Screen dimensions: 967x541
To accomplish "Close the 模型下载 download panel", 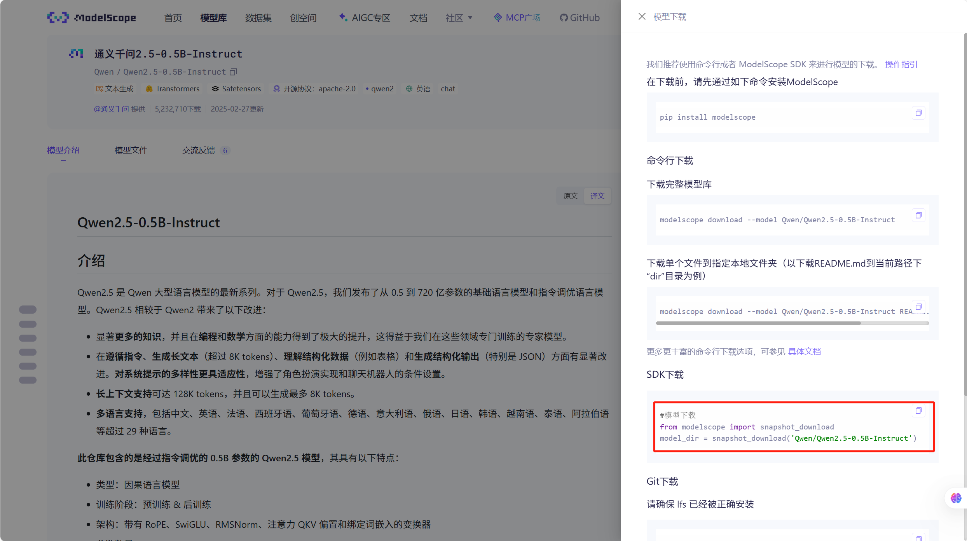I will [642, 17].
